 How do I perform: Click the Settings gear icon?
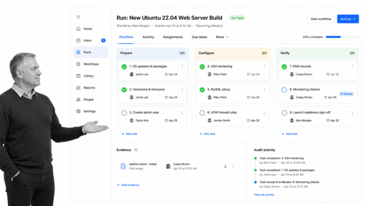point(78,111)
